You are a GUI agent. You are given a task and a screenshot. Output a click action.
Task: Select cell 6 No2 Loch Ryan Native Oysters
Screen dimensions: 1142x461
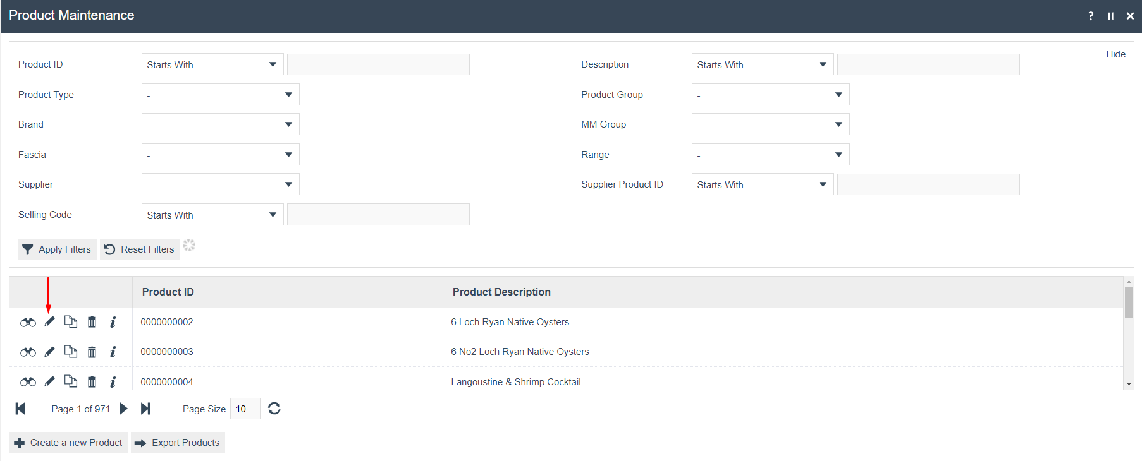point(783,352)
